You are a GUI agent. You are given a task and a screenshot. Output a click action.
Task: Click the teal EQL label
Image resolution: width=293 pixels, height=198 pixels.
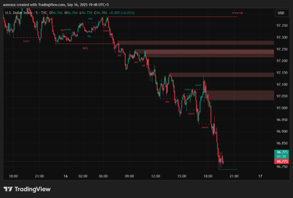90,36
